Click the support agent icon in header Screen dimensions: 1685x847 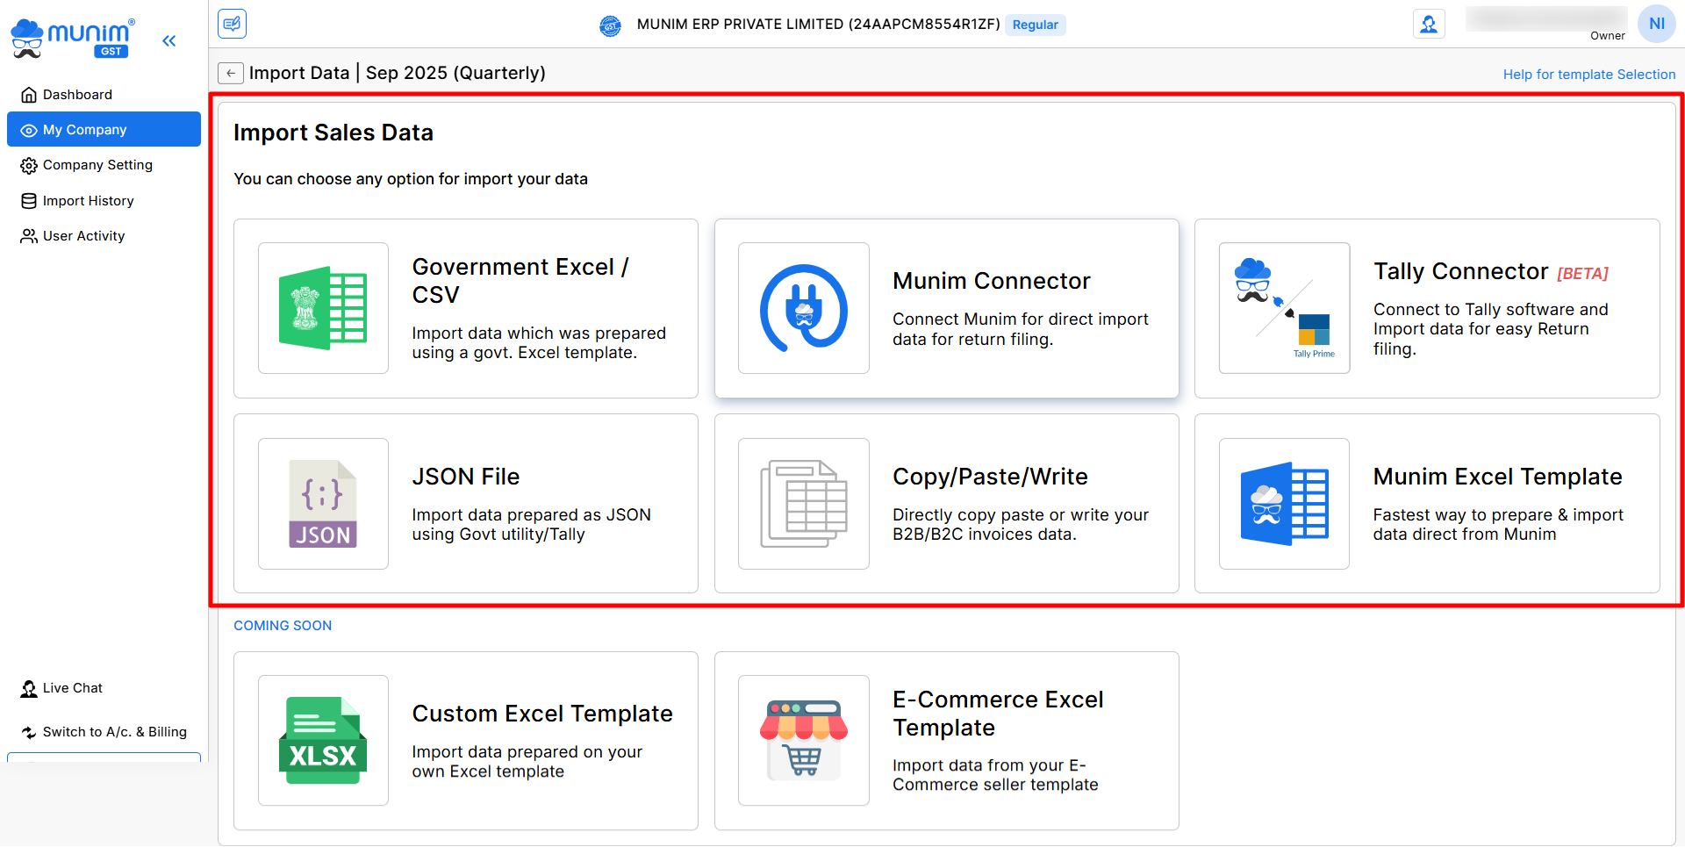(x=1429, y=24)
